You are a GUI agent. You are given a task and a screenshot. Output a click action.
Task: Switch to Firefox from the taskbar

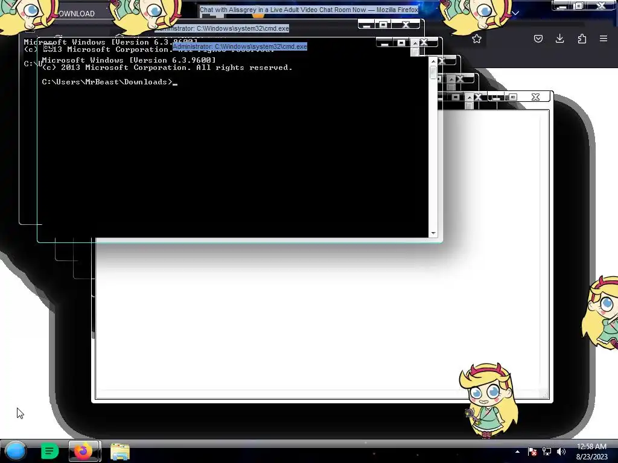coord(83,451)
